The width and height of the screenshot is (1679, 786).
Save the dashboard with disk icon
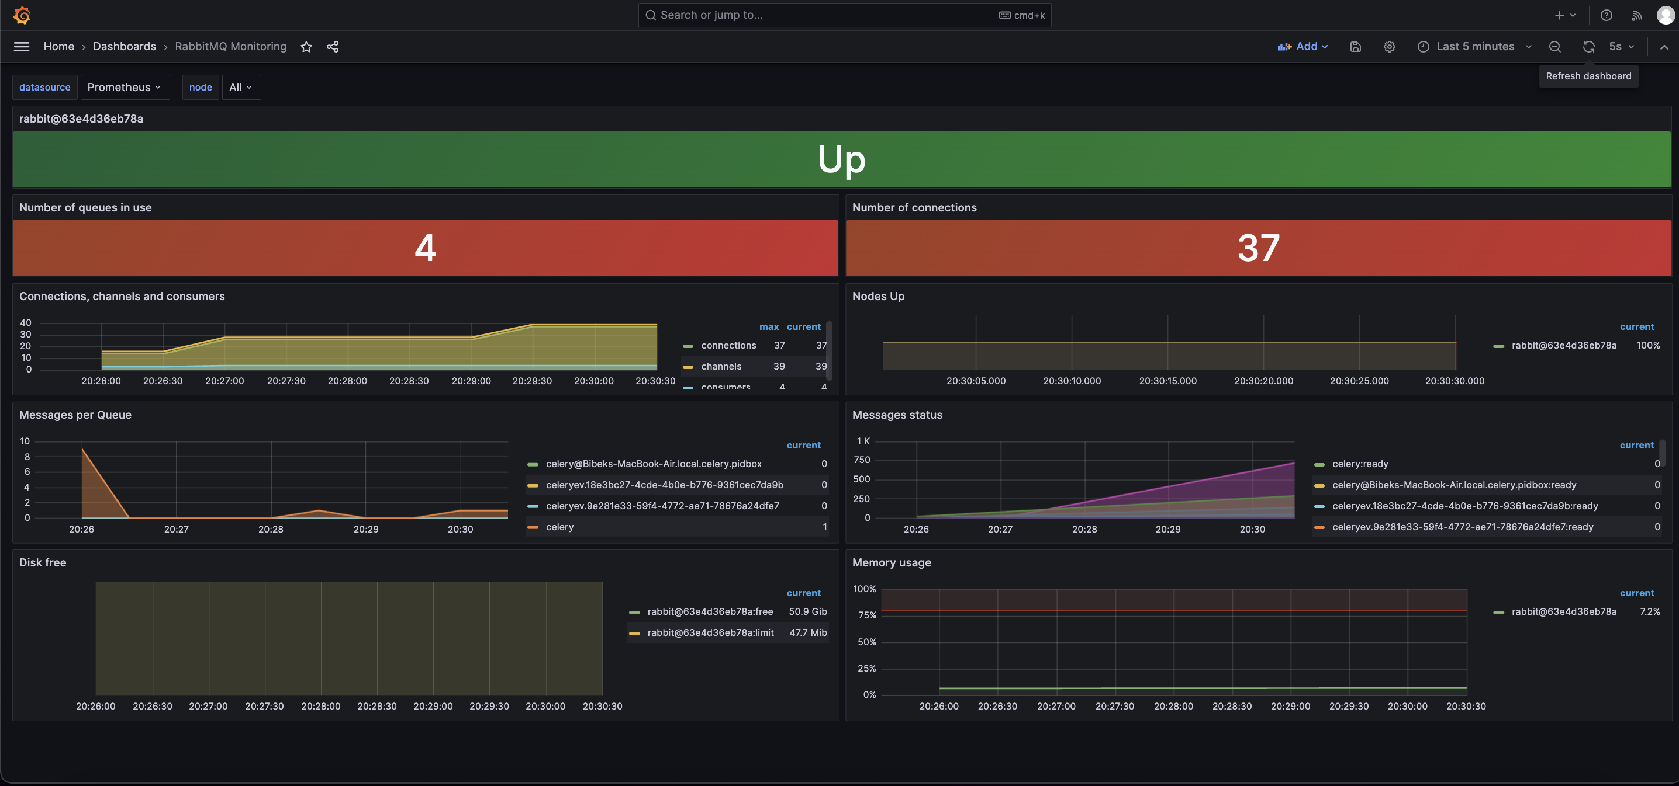pyautogui.click(x=1355, y=46)
